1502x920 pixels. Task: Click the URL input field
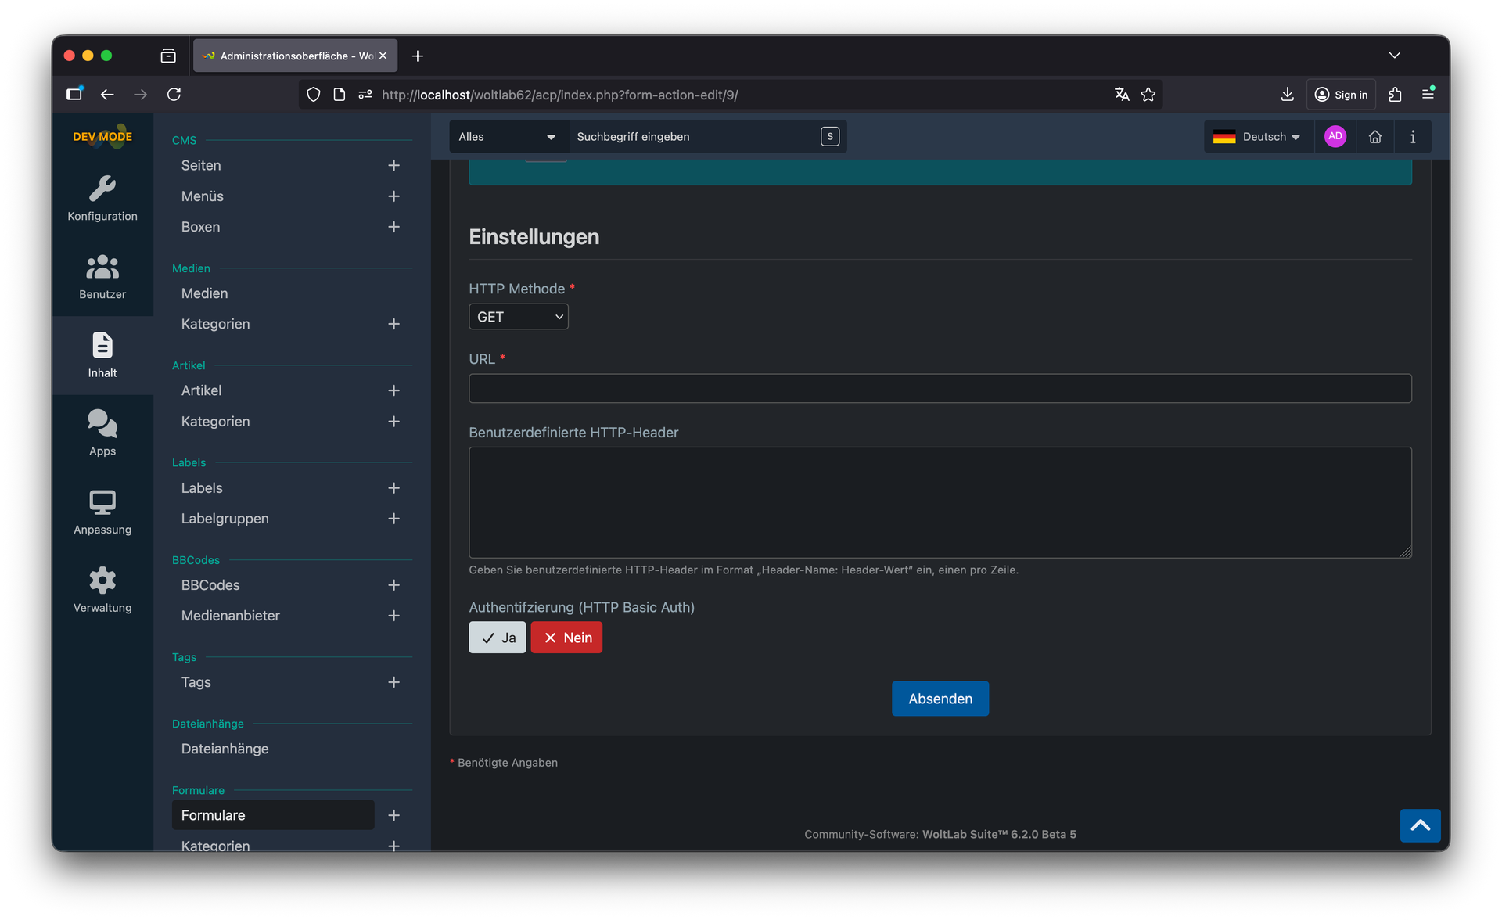click(940, 388)
